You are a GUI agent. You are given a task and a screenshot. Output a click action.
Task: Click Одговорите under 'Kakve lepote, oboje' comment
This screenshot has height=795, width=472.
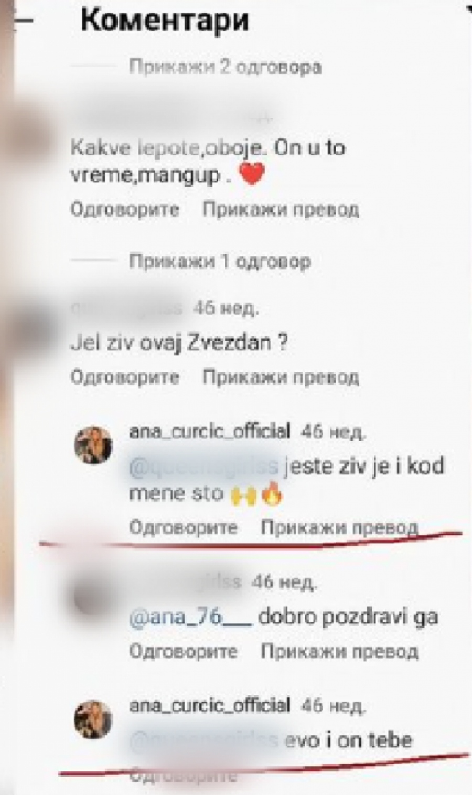pyautogui.click(x=125, y=210)
